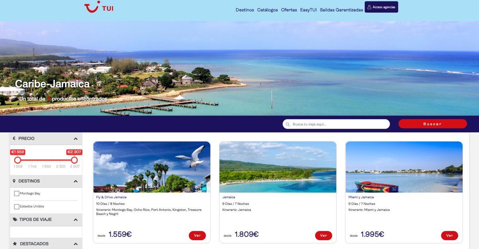Screen dimensions: 479x249
Task: Tick the Estados Unidos checkbox
Action: tap(16, 207)
